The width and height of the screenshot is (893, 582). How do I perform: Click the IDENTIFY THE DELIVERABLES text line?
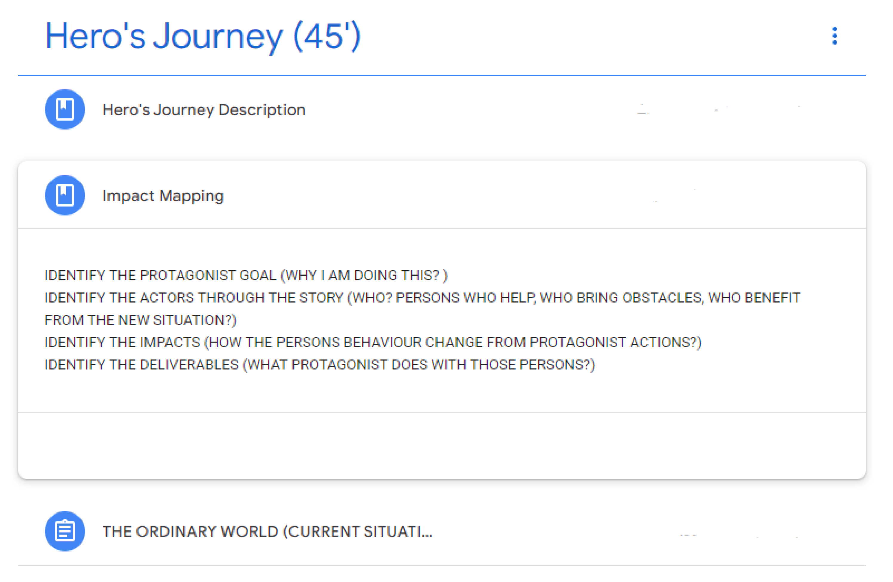click(x=319, y=365)
